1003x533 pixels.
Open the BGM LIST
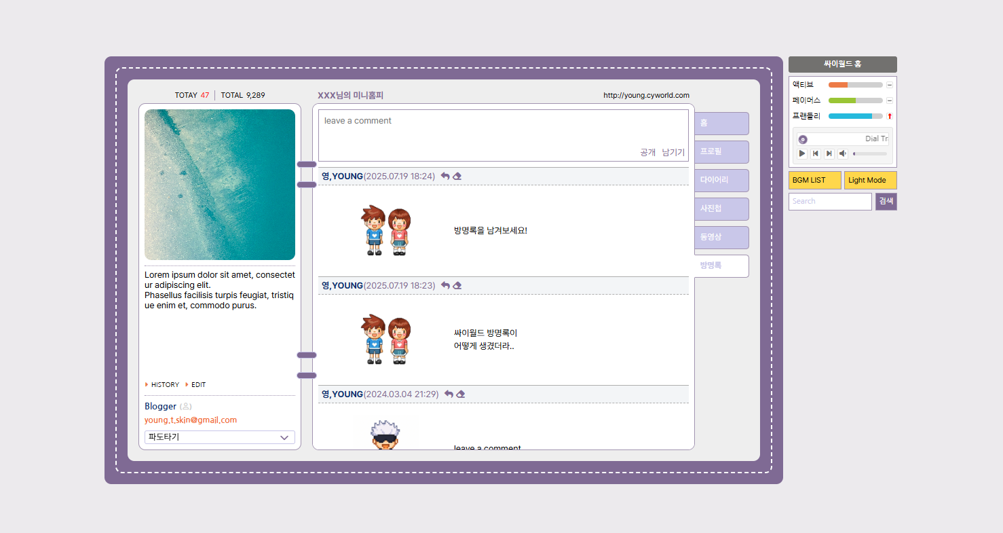815,181
